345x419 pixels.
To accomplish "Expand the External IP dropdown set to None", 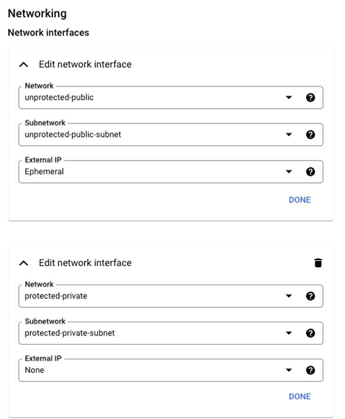I will point(290,370).
